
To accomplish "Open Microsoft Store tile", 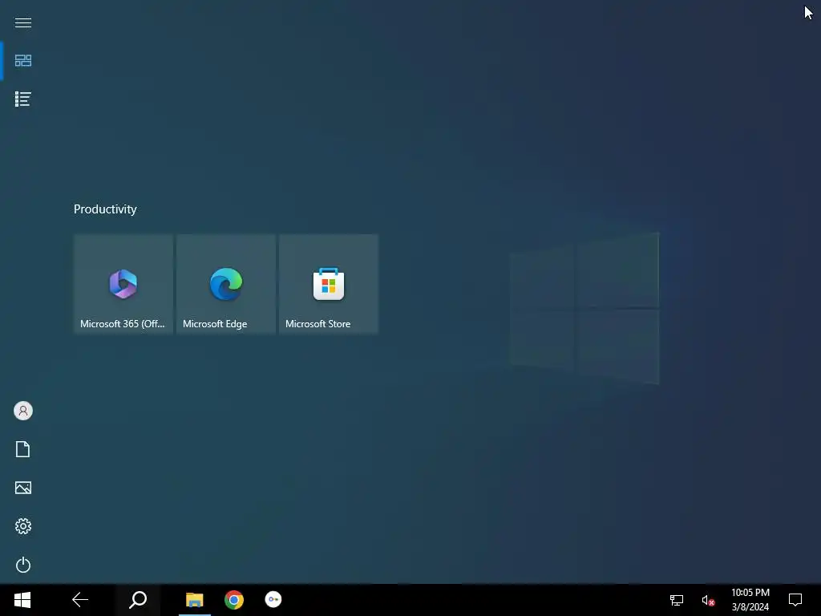I will 328,283.
